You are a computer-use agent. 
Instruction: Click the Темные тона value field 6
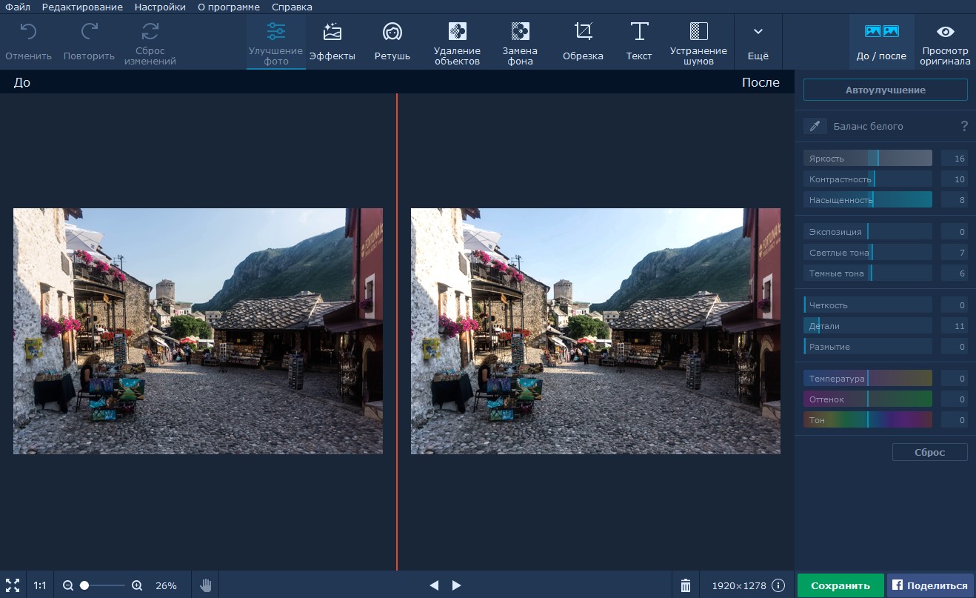[955, 273]
